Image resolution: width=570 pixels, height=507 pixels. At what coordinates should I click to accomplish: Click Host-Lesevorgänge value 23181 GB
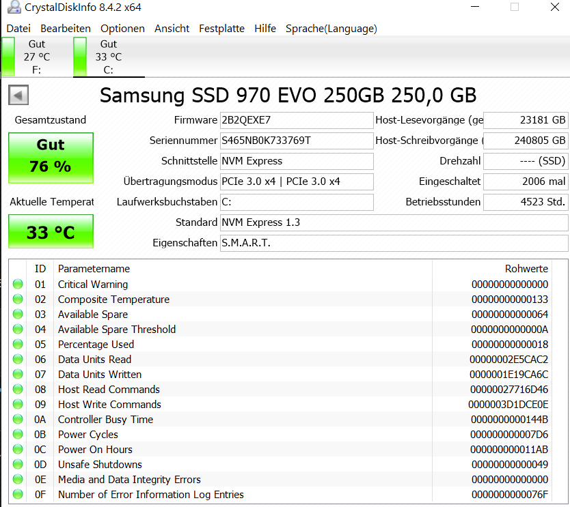(526, 120)
